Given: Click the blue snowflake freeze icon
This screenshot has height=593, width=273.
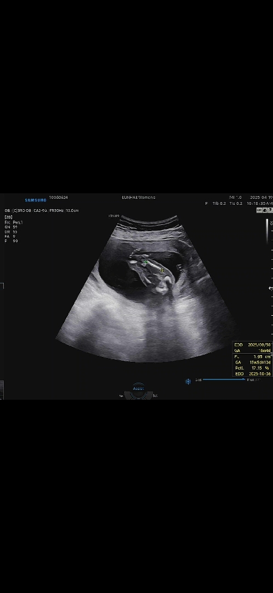Looking at the screenshot, I should click(x=188, y=381).
